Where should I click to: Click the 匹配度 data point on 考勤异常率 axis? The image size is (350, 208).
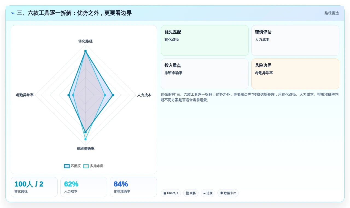point(69,95)
